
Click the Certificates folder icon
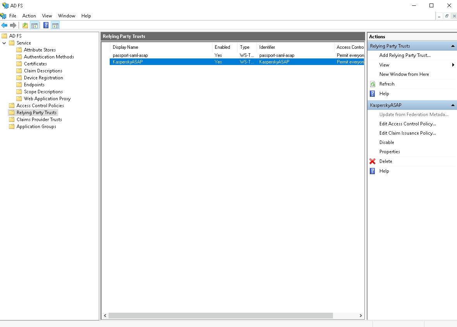19,64
